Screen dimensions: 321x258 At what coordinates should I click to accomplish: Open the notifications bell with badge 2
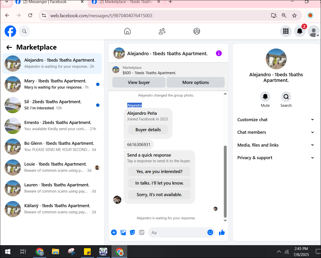click(x=300, y=31)
